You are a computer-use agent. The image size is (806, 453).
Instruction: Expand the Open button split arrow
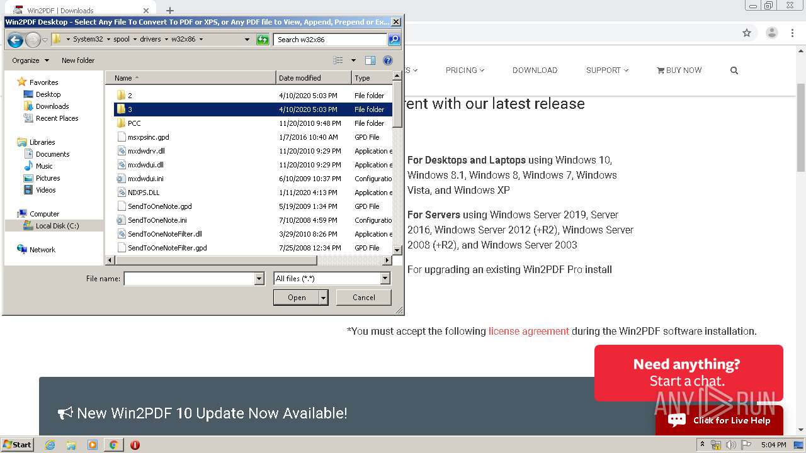(x=324, y=298)
